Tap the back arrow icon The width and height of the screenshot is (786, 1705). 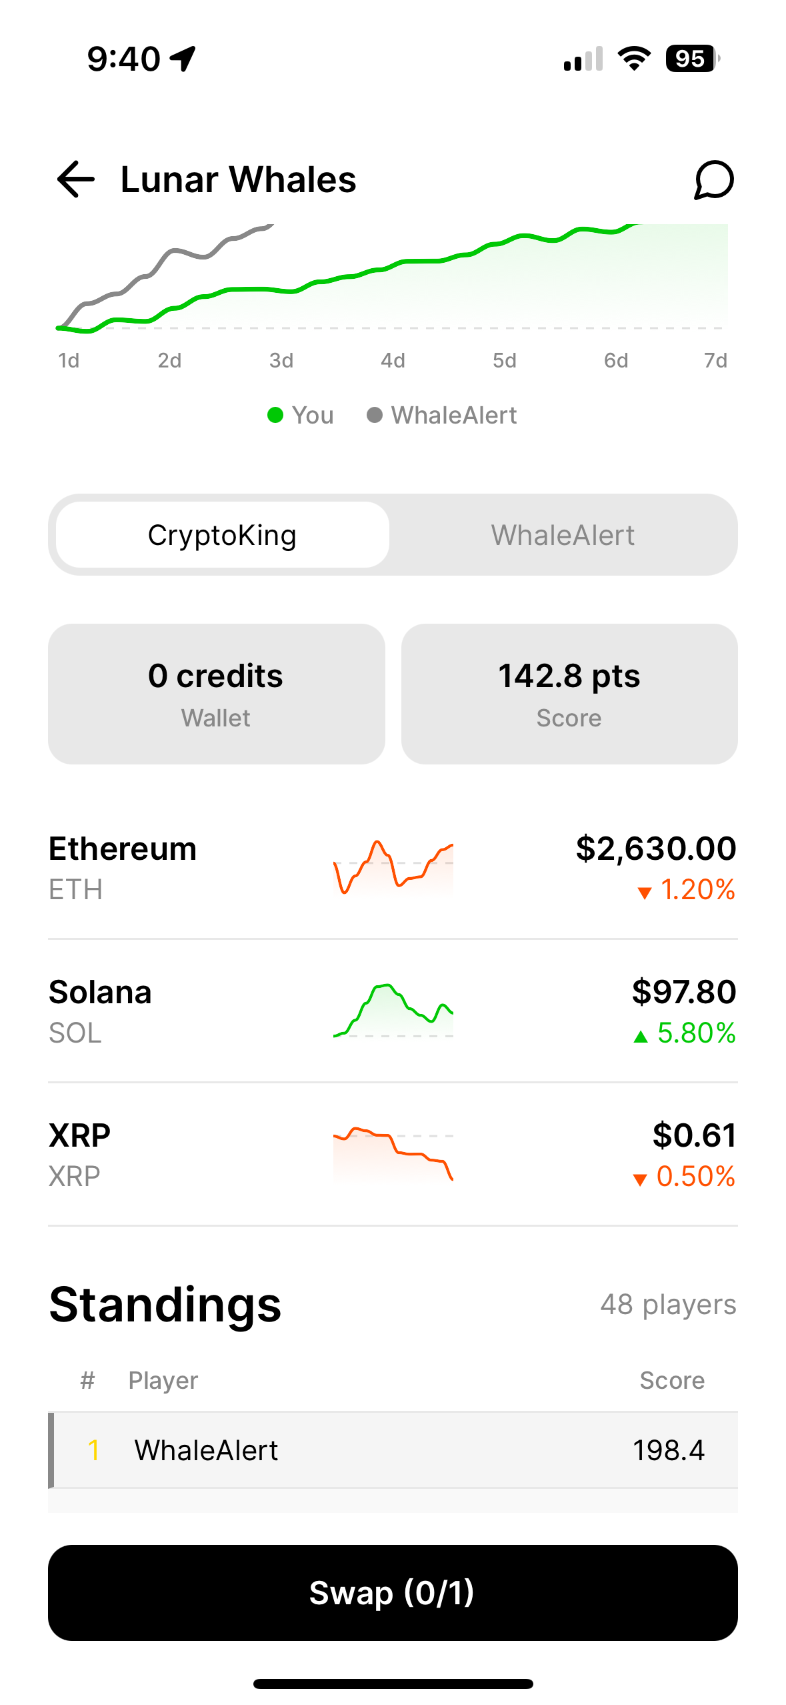[76, 179]
